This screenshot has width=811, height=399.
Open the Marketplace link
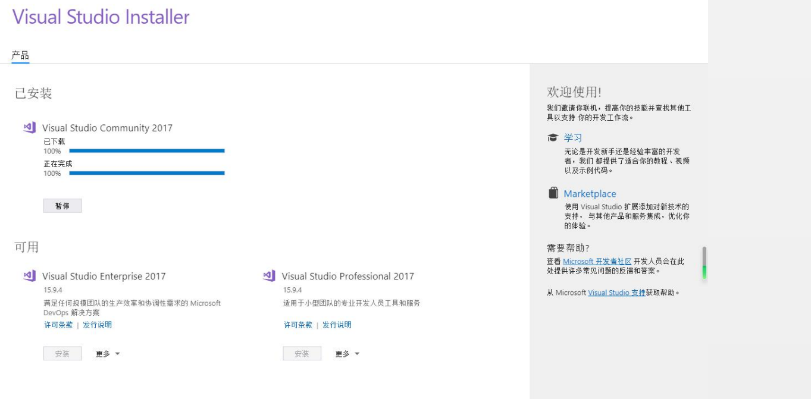pos(590,193)
